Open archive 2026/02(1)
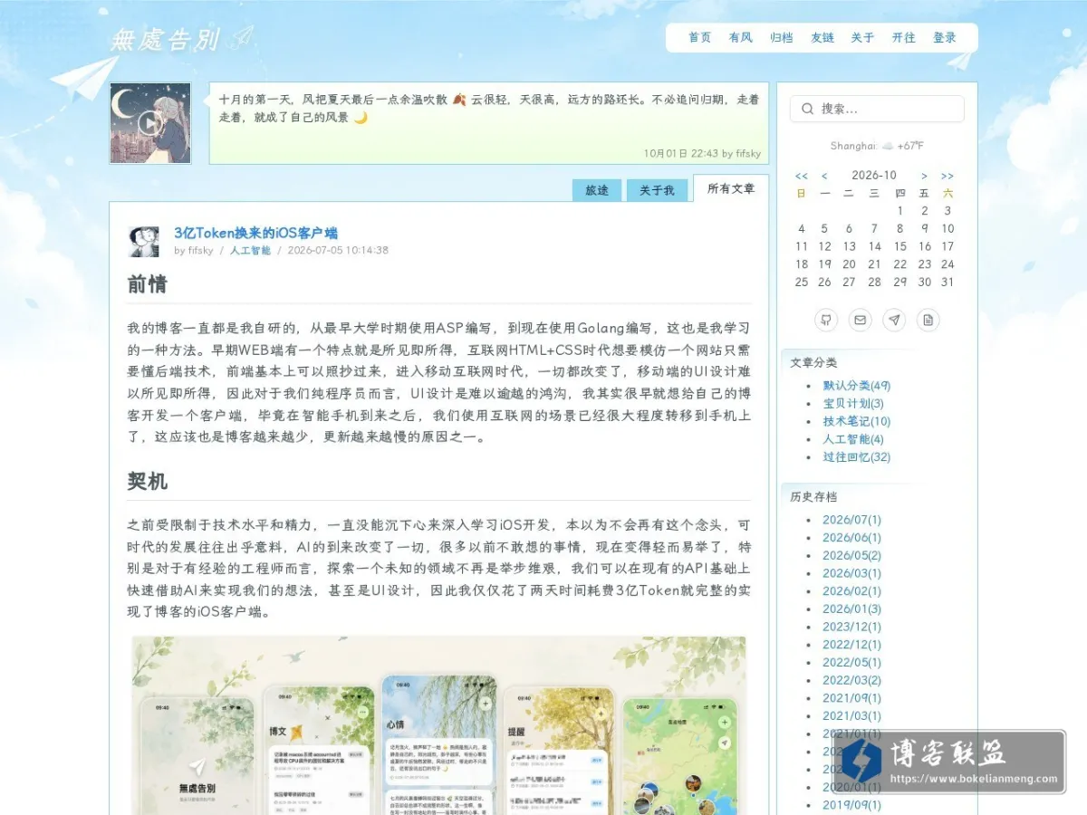Image resolution: width=1087 pixels, height=815 pixels. coord(851,590)
